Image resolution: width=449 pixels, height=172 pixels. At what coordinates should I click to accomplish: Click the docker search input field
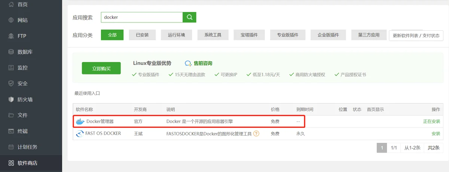(x=141, y=17)
